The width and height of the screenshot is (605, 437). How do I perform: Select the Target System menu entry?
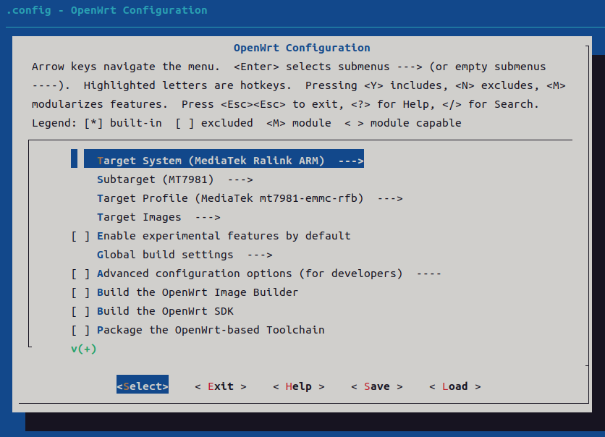click(x=224, y=161)
